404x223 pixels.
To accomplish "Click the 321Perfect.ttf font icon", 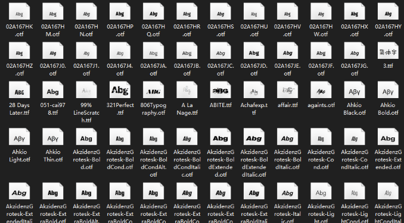I will (120, 90).
